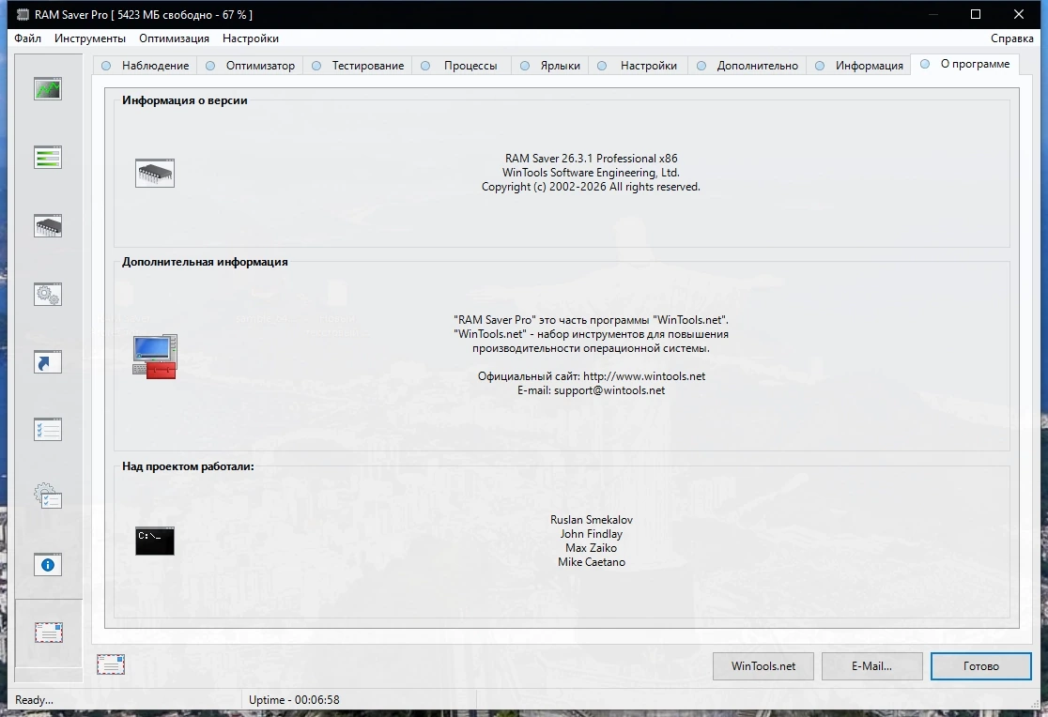Click the RAM Saver 26.3.1 Professional x86 text
This screenshot has width=1048, height=717.
point(591,159)
